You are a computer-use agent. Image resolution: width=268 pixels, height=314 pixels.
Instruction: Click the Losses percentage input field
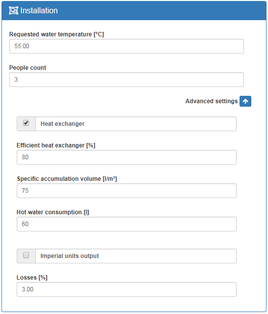(x=127, y=289)
